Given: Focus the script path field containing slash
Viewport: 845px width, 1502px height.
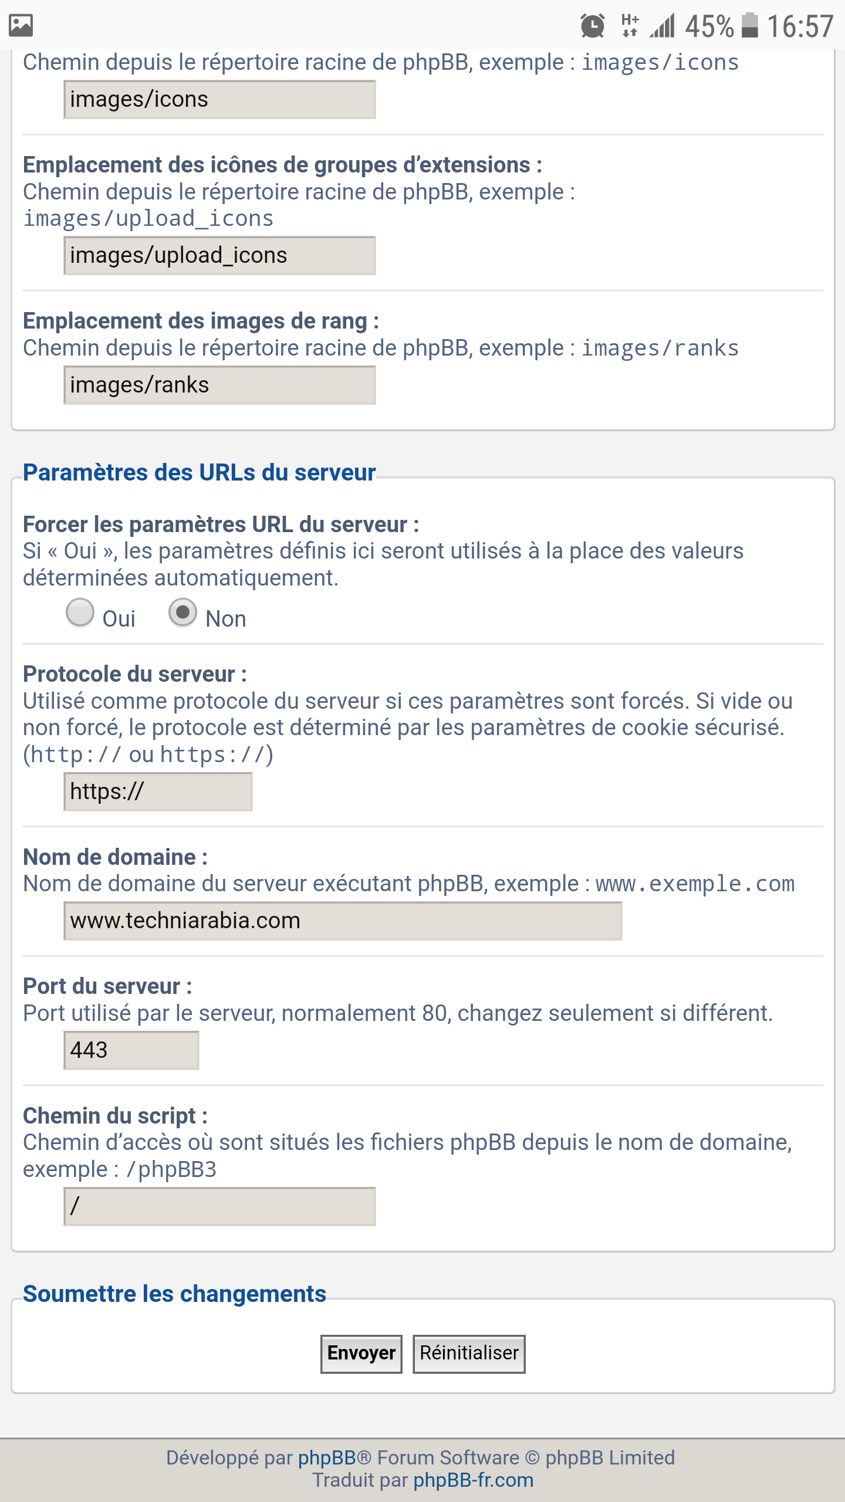Looking at the screenshot, I should 219,1206.
